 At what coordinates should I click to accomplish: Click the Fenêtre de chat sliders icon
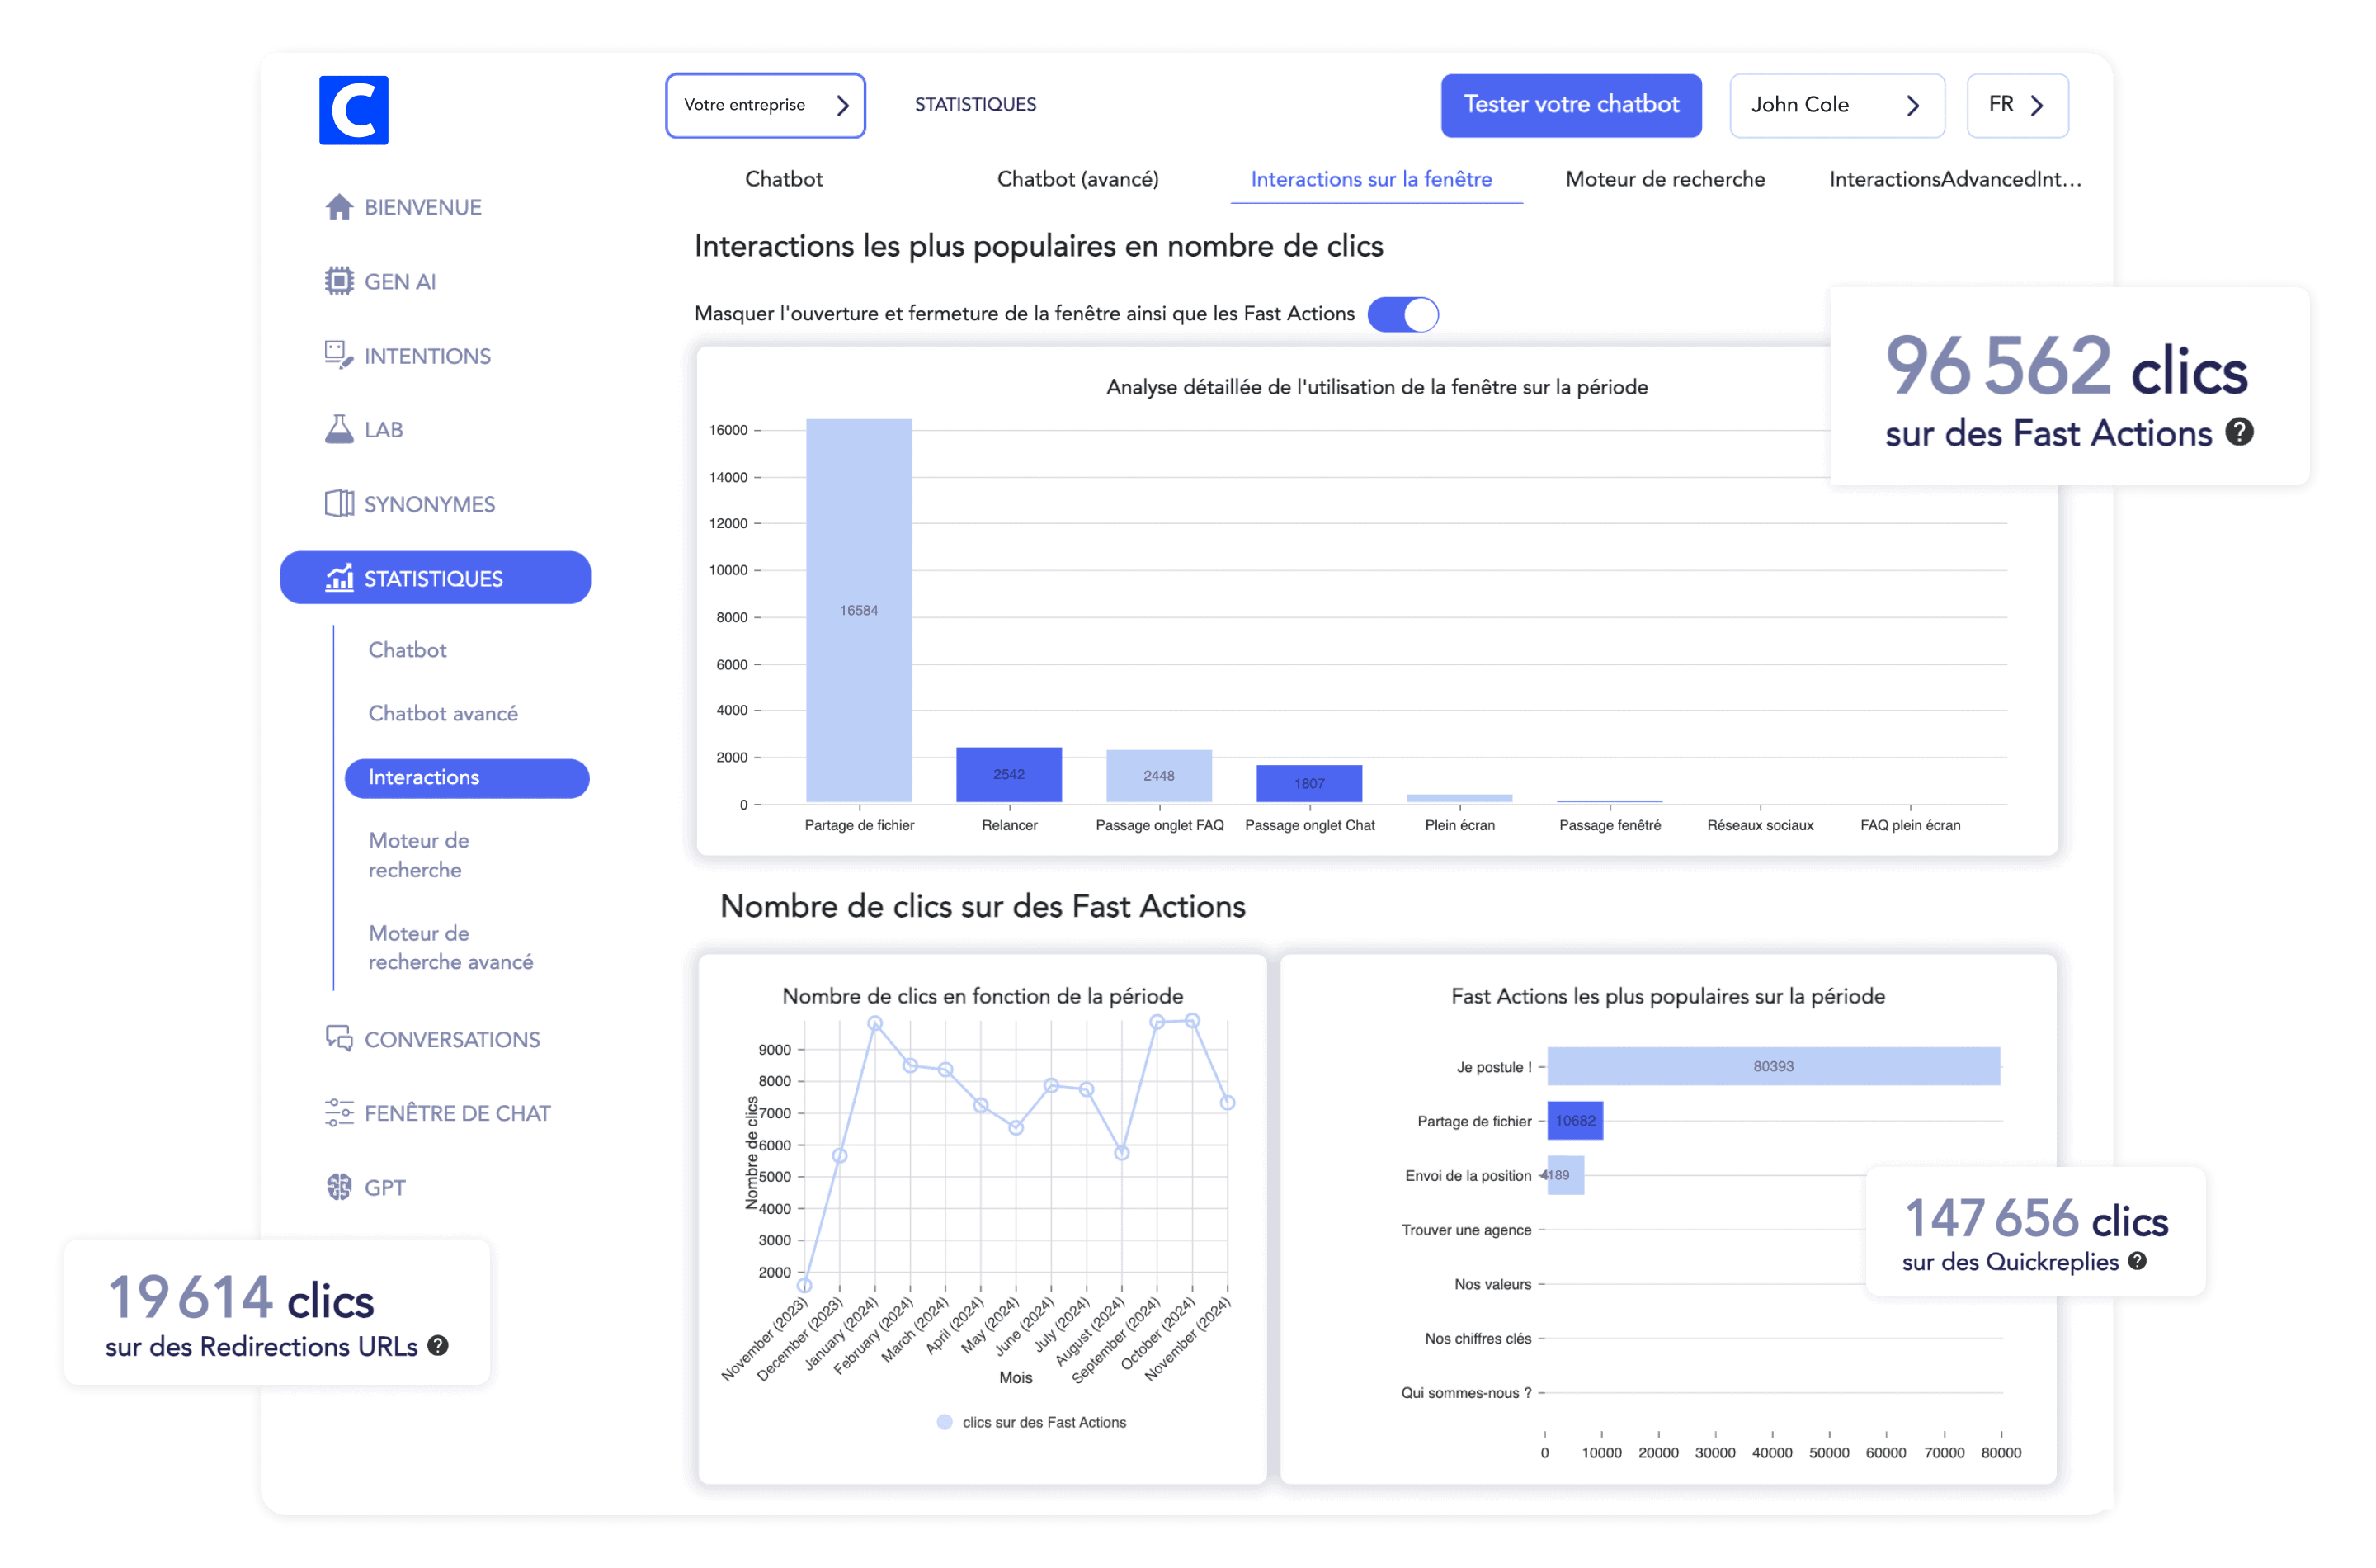pyautogui.click(x=339, y=1112)
